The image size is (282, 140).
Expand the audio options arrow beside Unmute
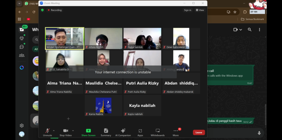pos(54,131)
